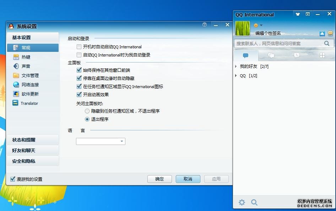Click the 应用 button
The width and height of the screenshot is (336, 211).
(x=216, y=179)
